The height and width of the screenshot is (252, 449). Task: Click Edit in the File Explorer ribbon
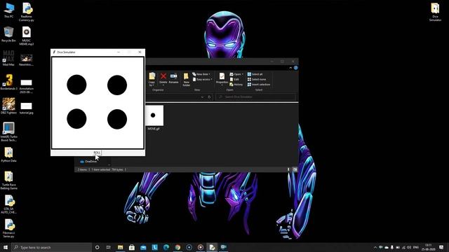coord(234,79)
